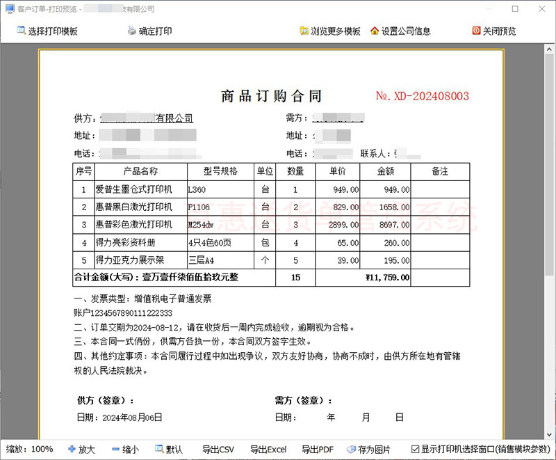Maximize the print preview window
Screen dimensions: 556x460
[x=515, y=9]
